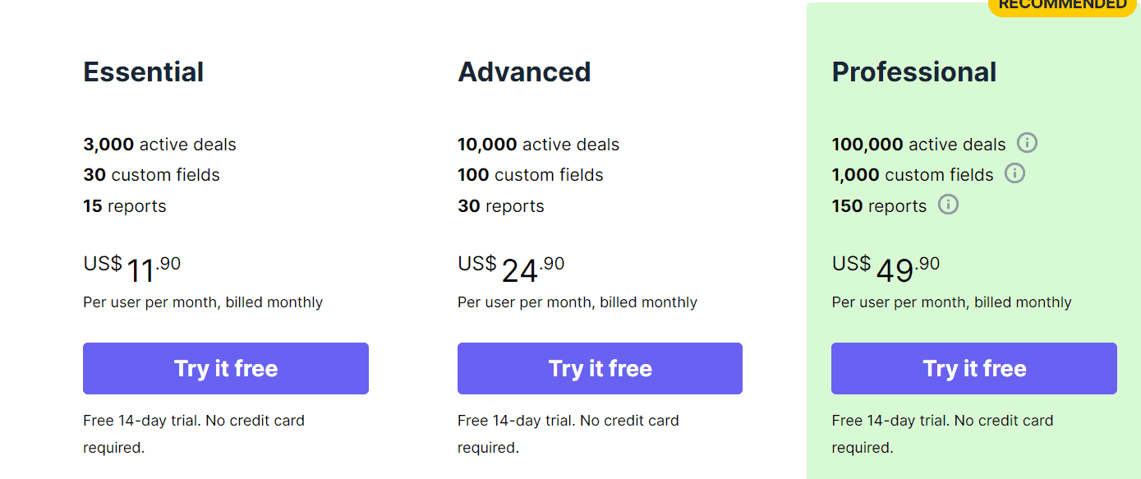The width and height of the screenshot is (1141, 479).
Task: Start the Essential plan with Try it free
Action: point(226,368)
